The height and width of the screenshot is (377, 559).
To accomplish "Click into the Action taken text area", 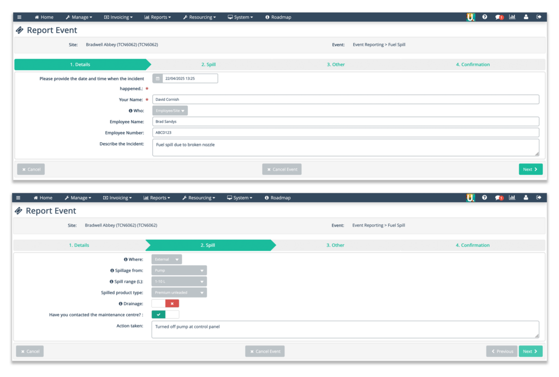I will click(x=344, y=329).
